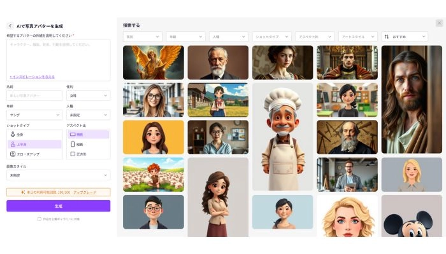Select the bearded elderly man in suit thumbnail
This screenshot has height=254, width=446.
(x=218, y=62)
